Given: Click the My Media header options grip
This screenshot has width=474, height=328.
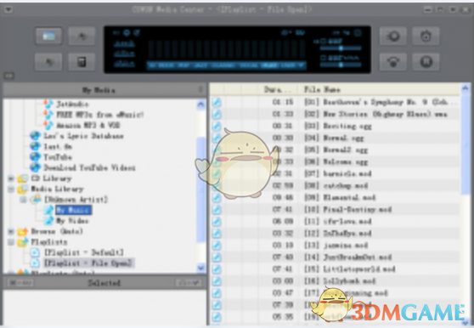Looking at the screenshot, I should [x=200, y=89].
